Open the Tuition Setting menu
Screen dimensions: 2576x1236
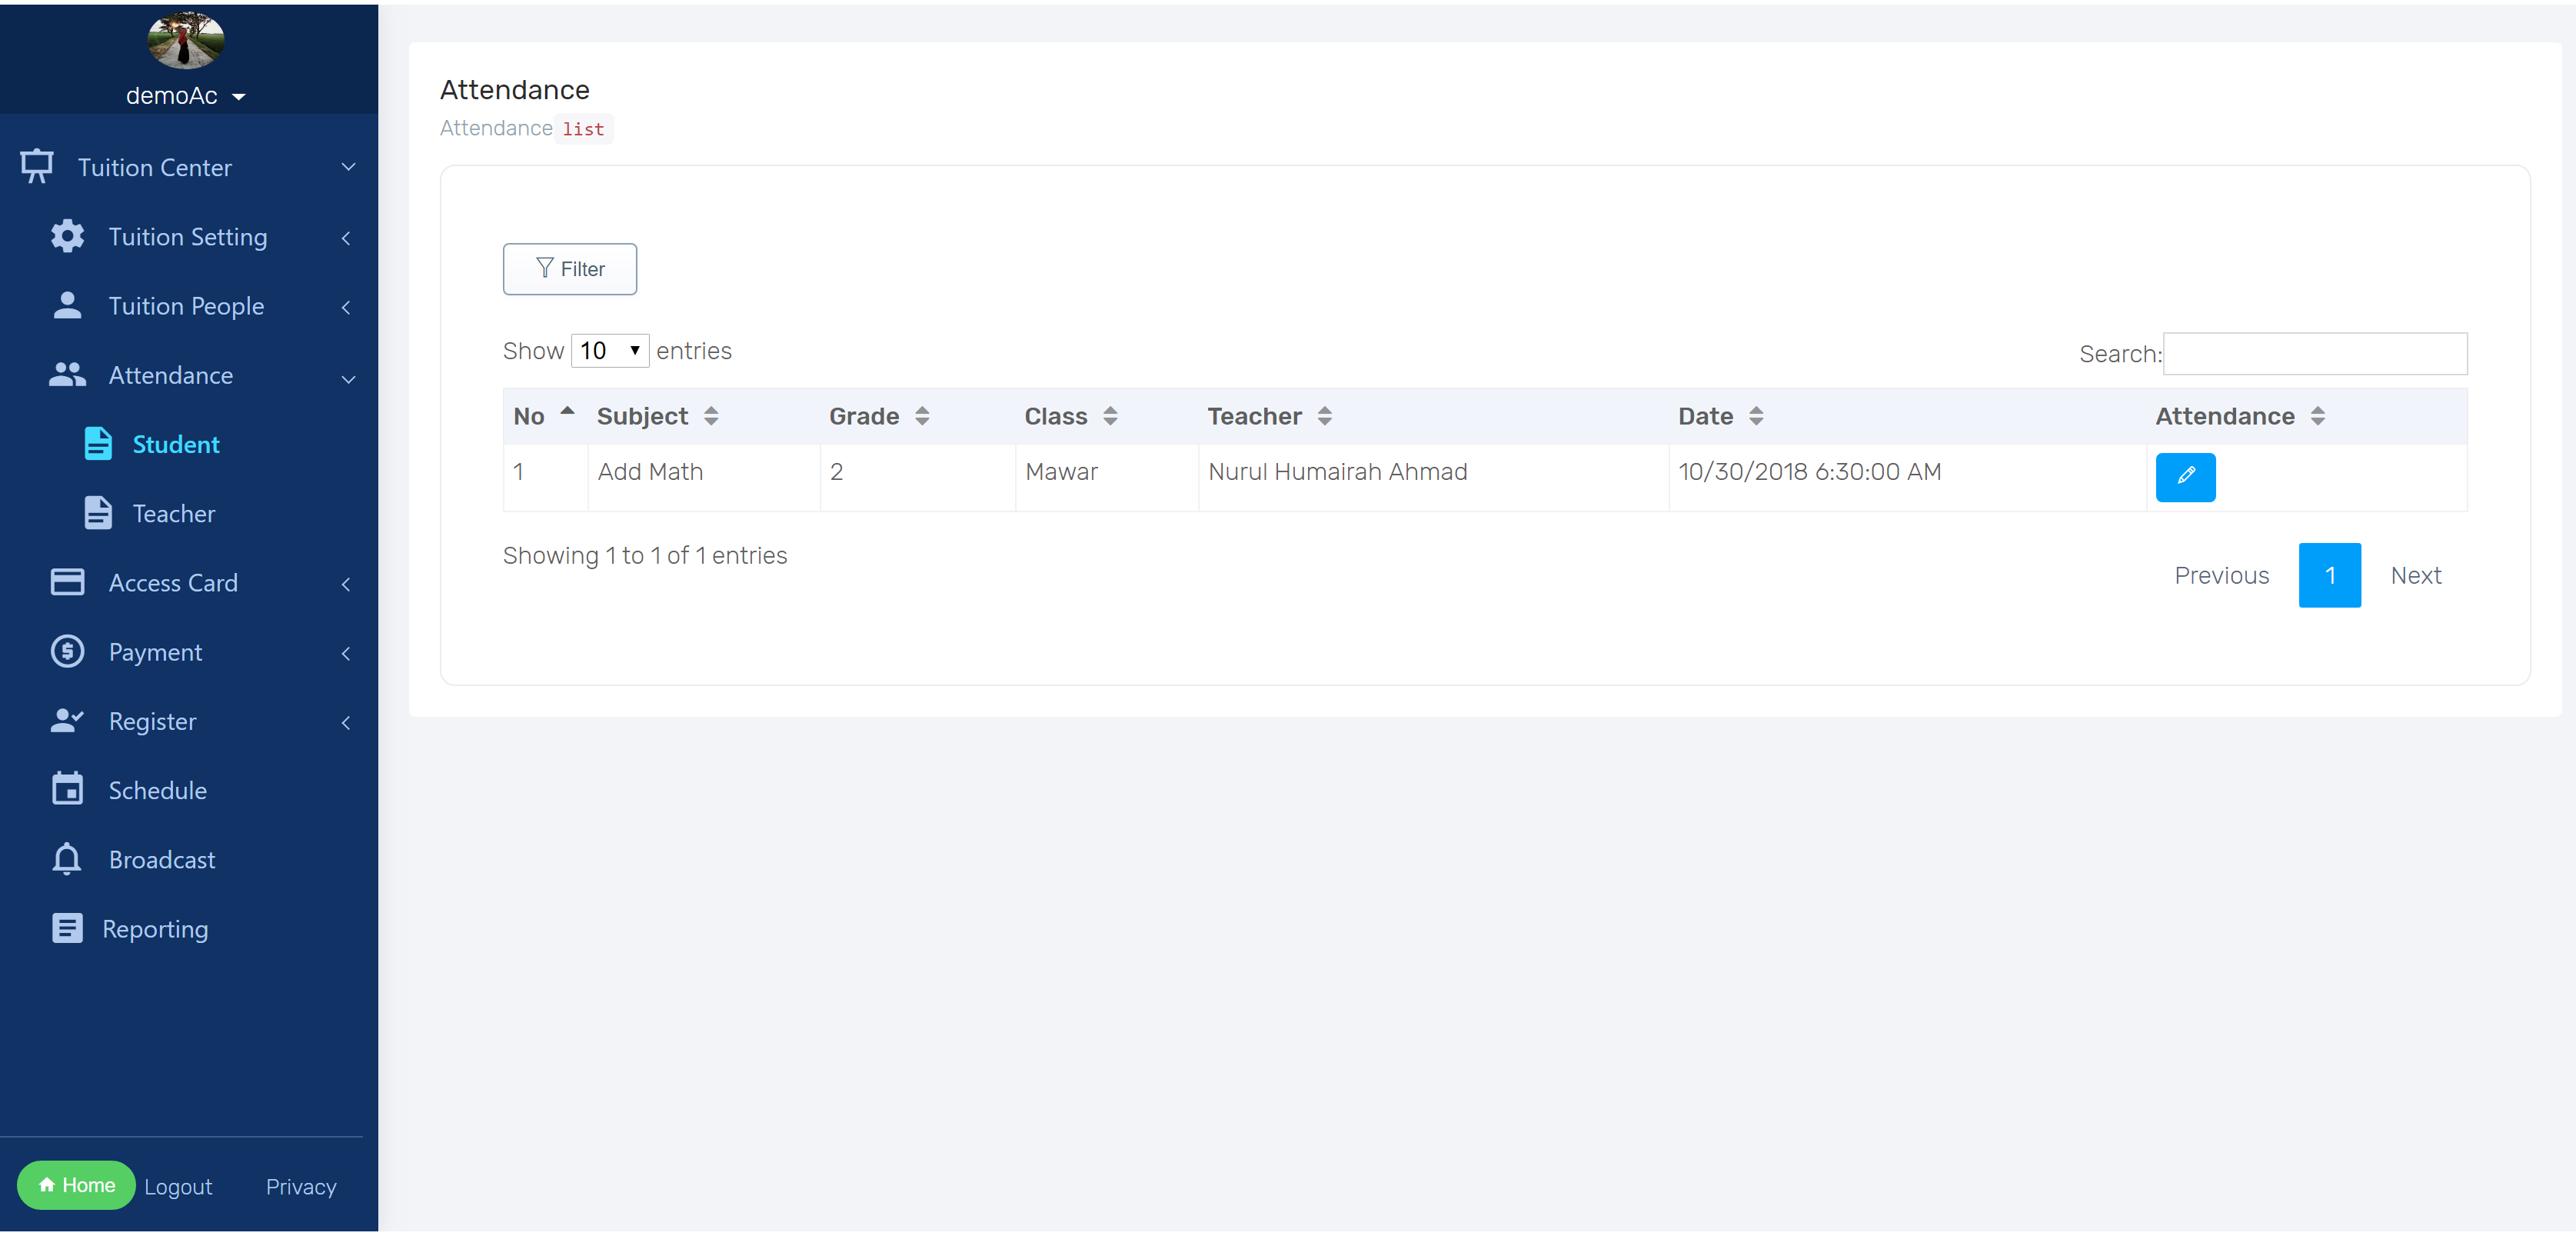pyautogui.click(x=188, y=237)
